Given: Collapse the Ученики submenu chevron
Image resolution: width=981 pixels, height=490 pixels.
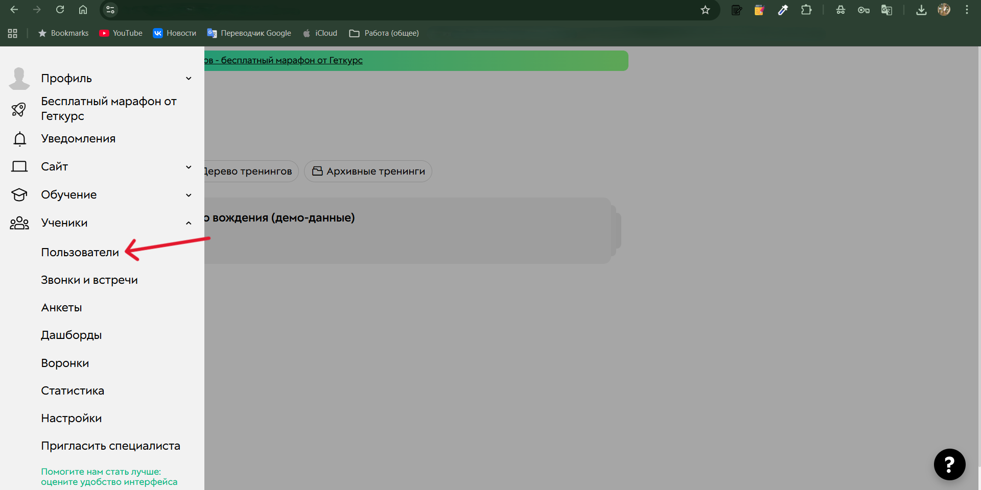Looking at the screenshot, I should pyautogui.click(x=189, y=223).
